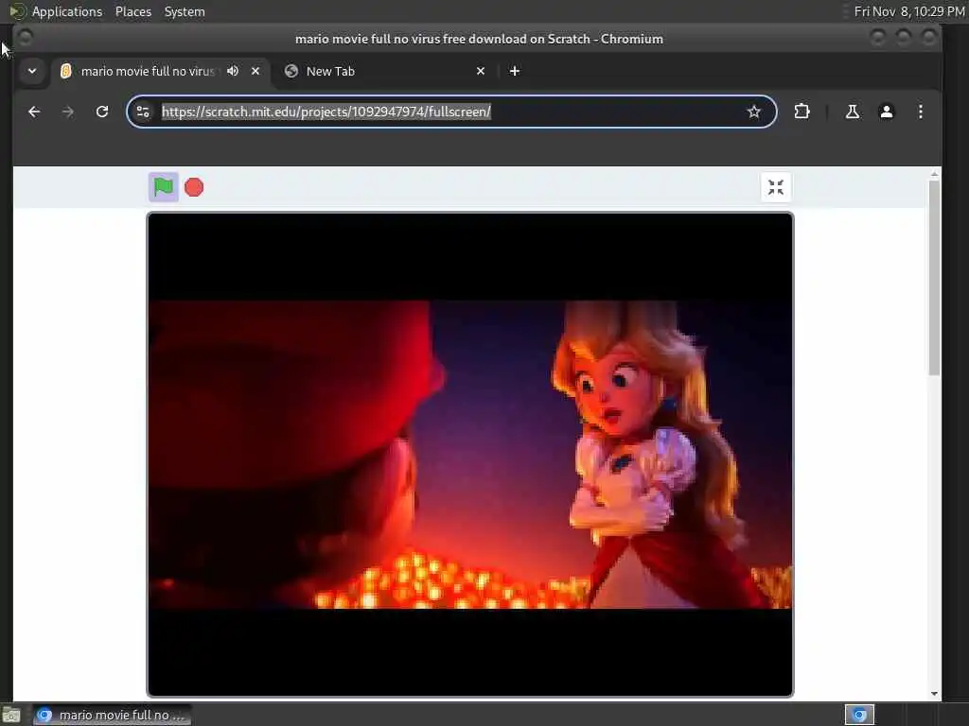
Task: Bookmark this page with the star icon
Action: click(x=753, y=112)
